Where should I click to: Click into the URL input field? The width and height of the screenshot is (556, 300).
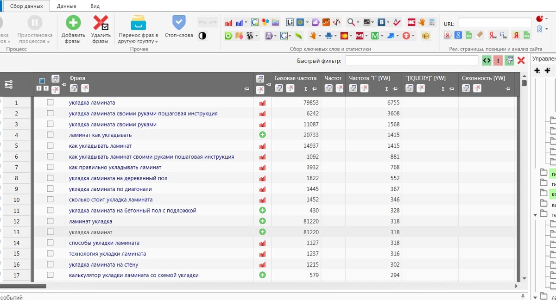(x=495, y=24)
